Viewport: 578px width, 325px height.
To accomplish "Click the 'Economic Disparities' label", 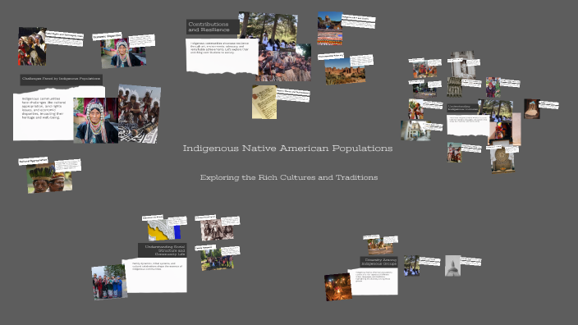I will click(x=107, y=36).
